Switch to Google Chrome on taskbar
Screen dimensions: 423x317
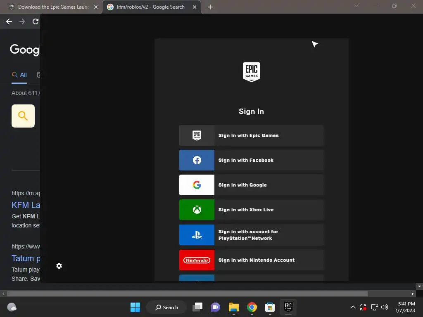pyautogui.click(x=252, y=307)
